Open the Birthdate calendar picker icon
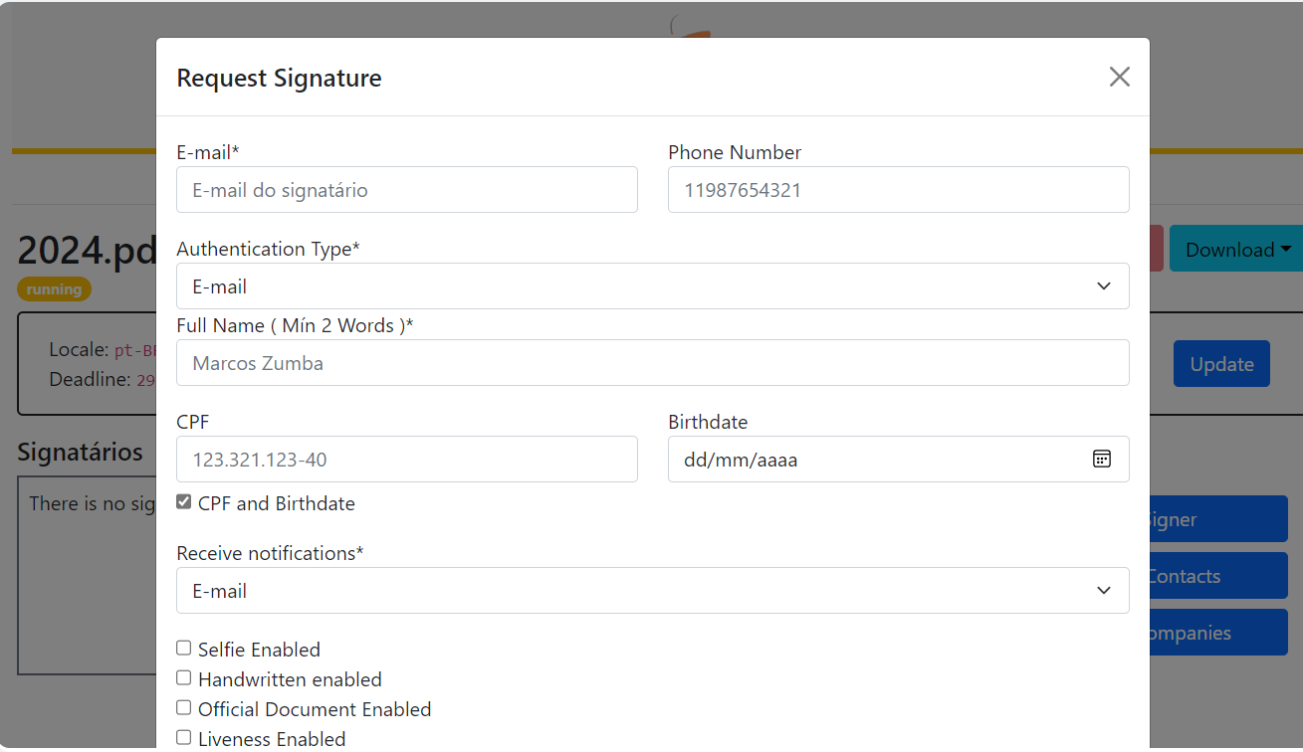The width and height of the screenshot is (1303, 752). (x=1101, y=459)
